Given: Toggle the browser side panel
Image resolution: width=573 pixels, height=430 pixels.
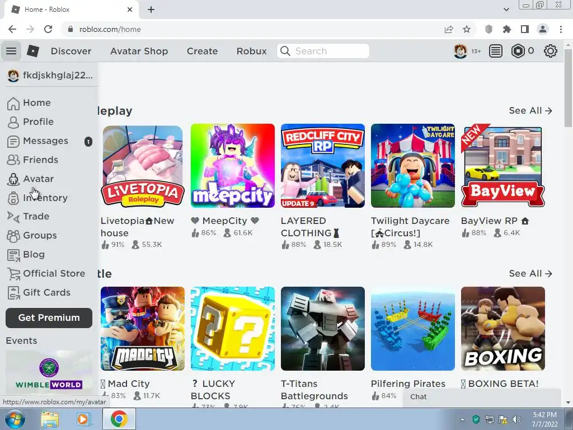Looking at the screenshot, I should tap(525, 29).
